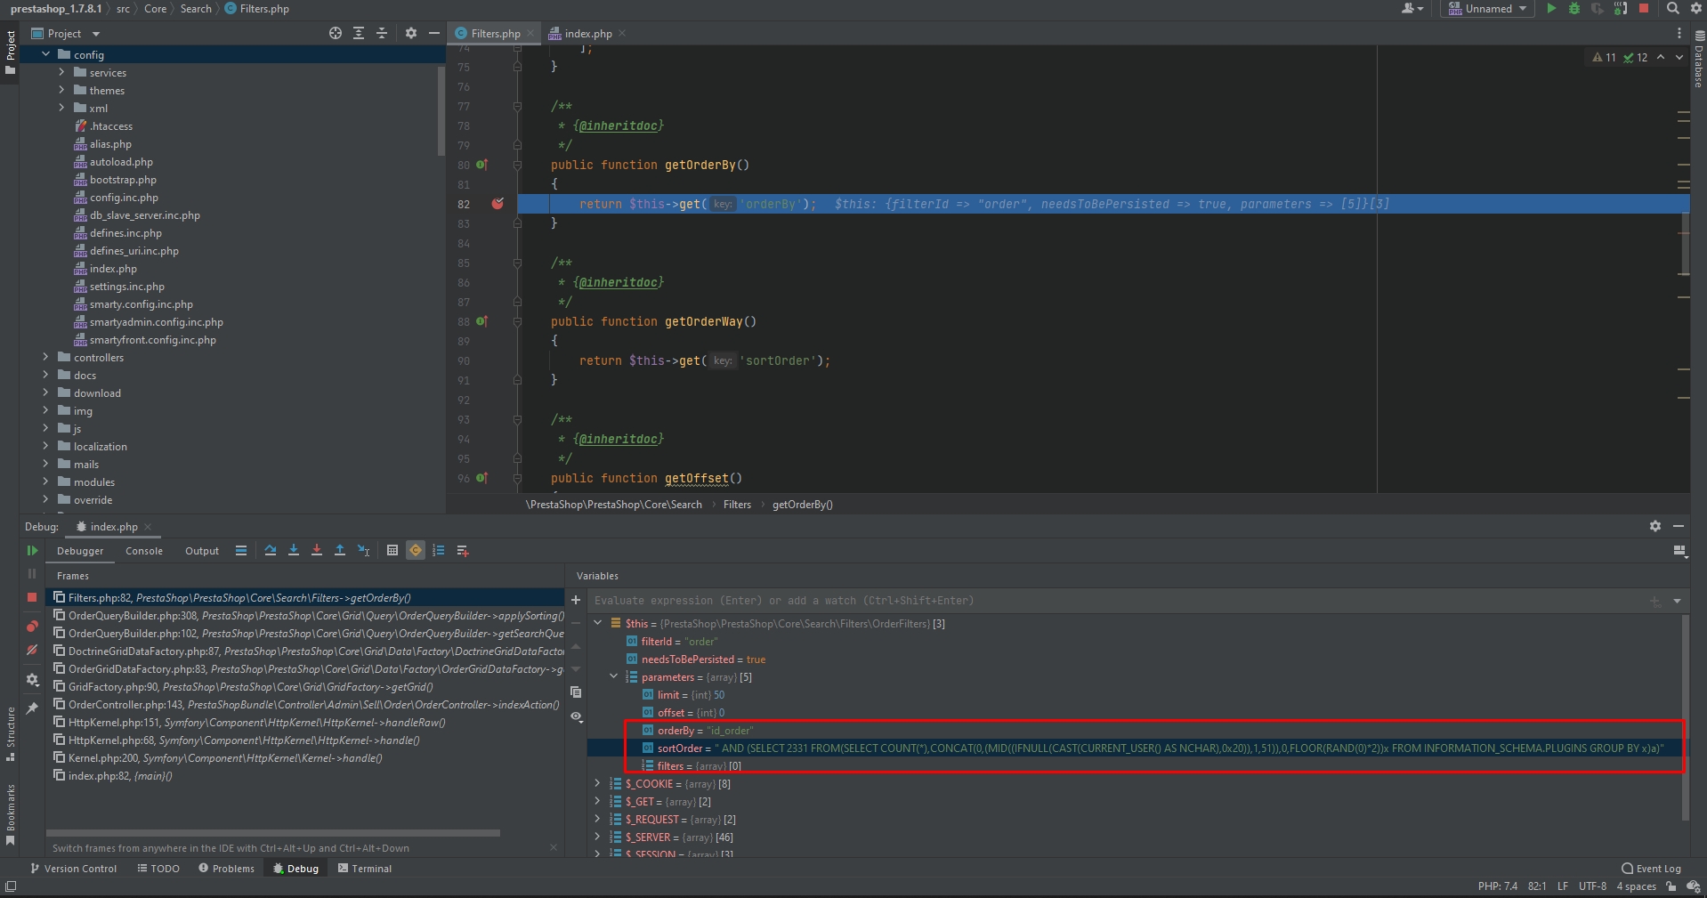The width and height of the screenshot is (1707, 898).
Task: Toggle the highlighted orange C debug button
Action: [416, 551]
